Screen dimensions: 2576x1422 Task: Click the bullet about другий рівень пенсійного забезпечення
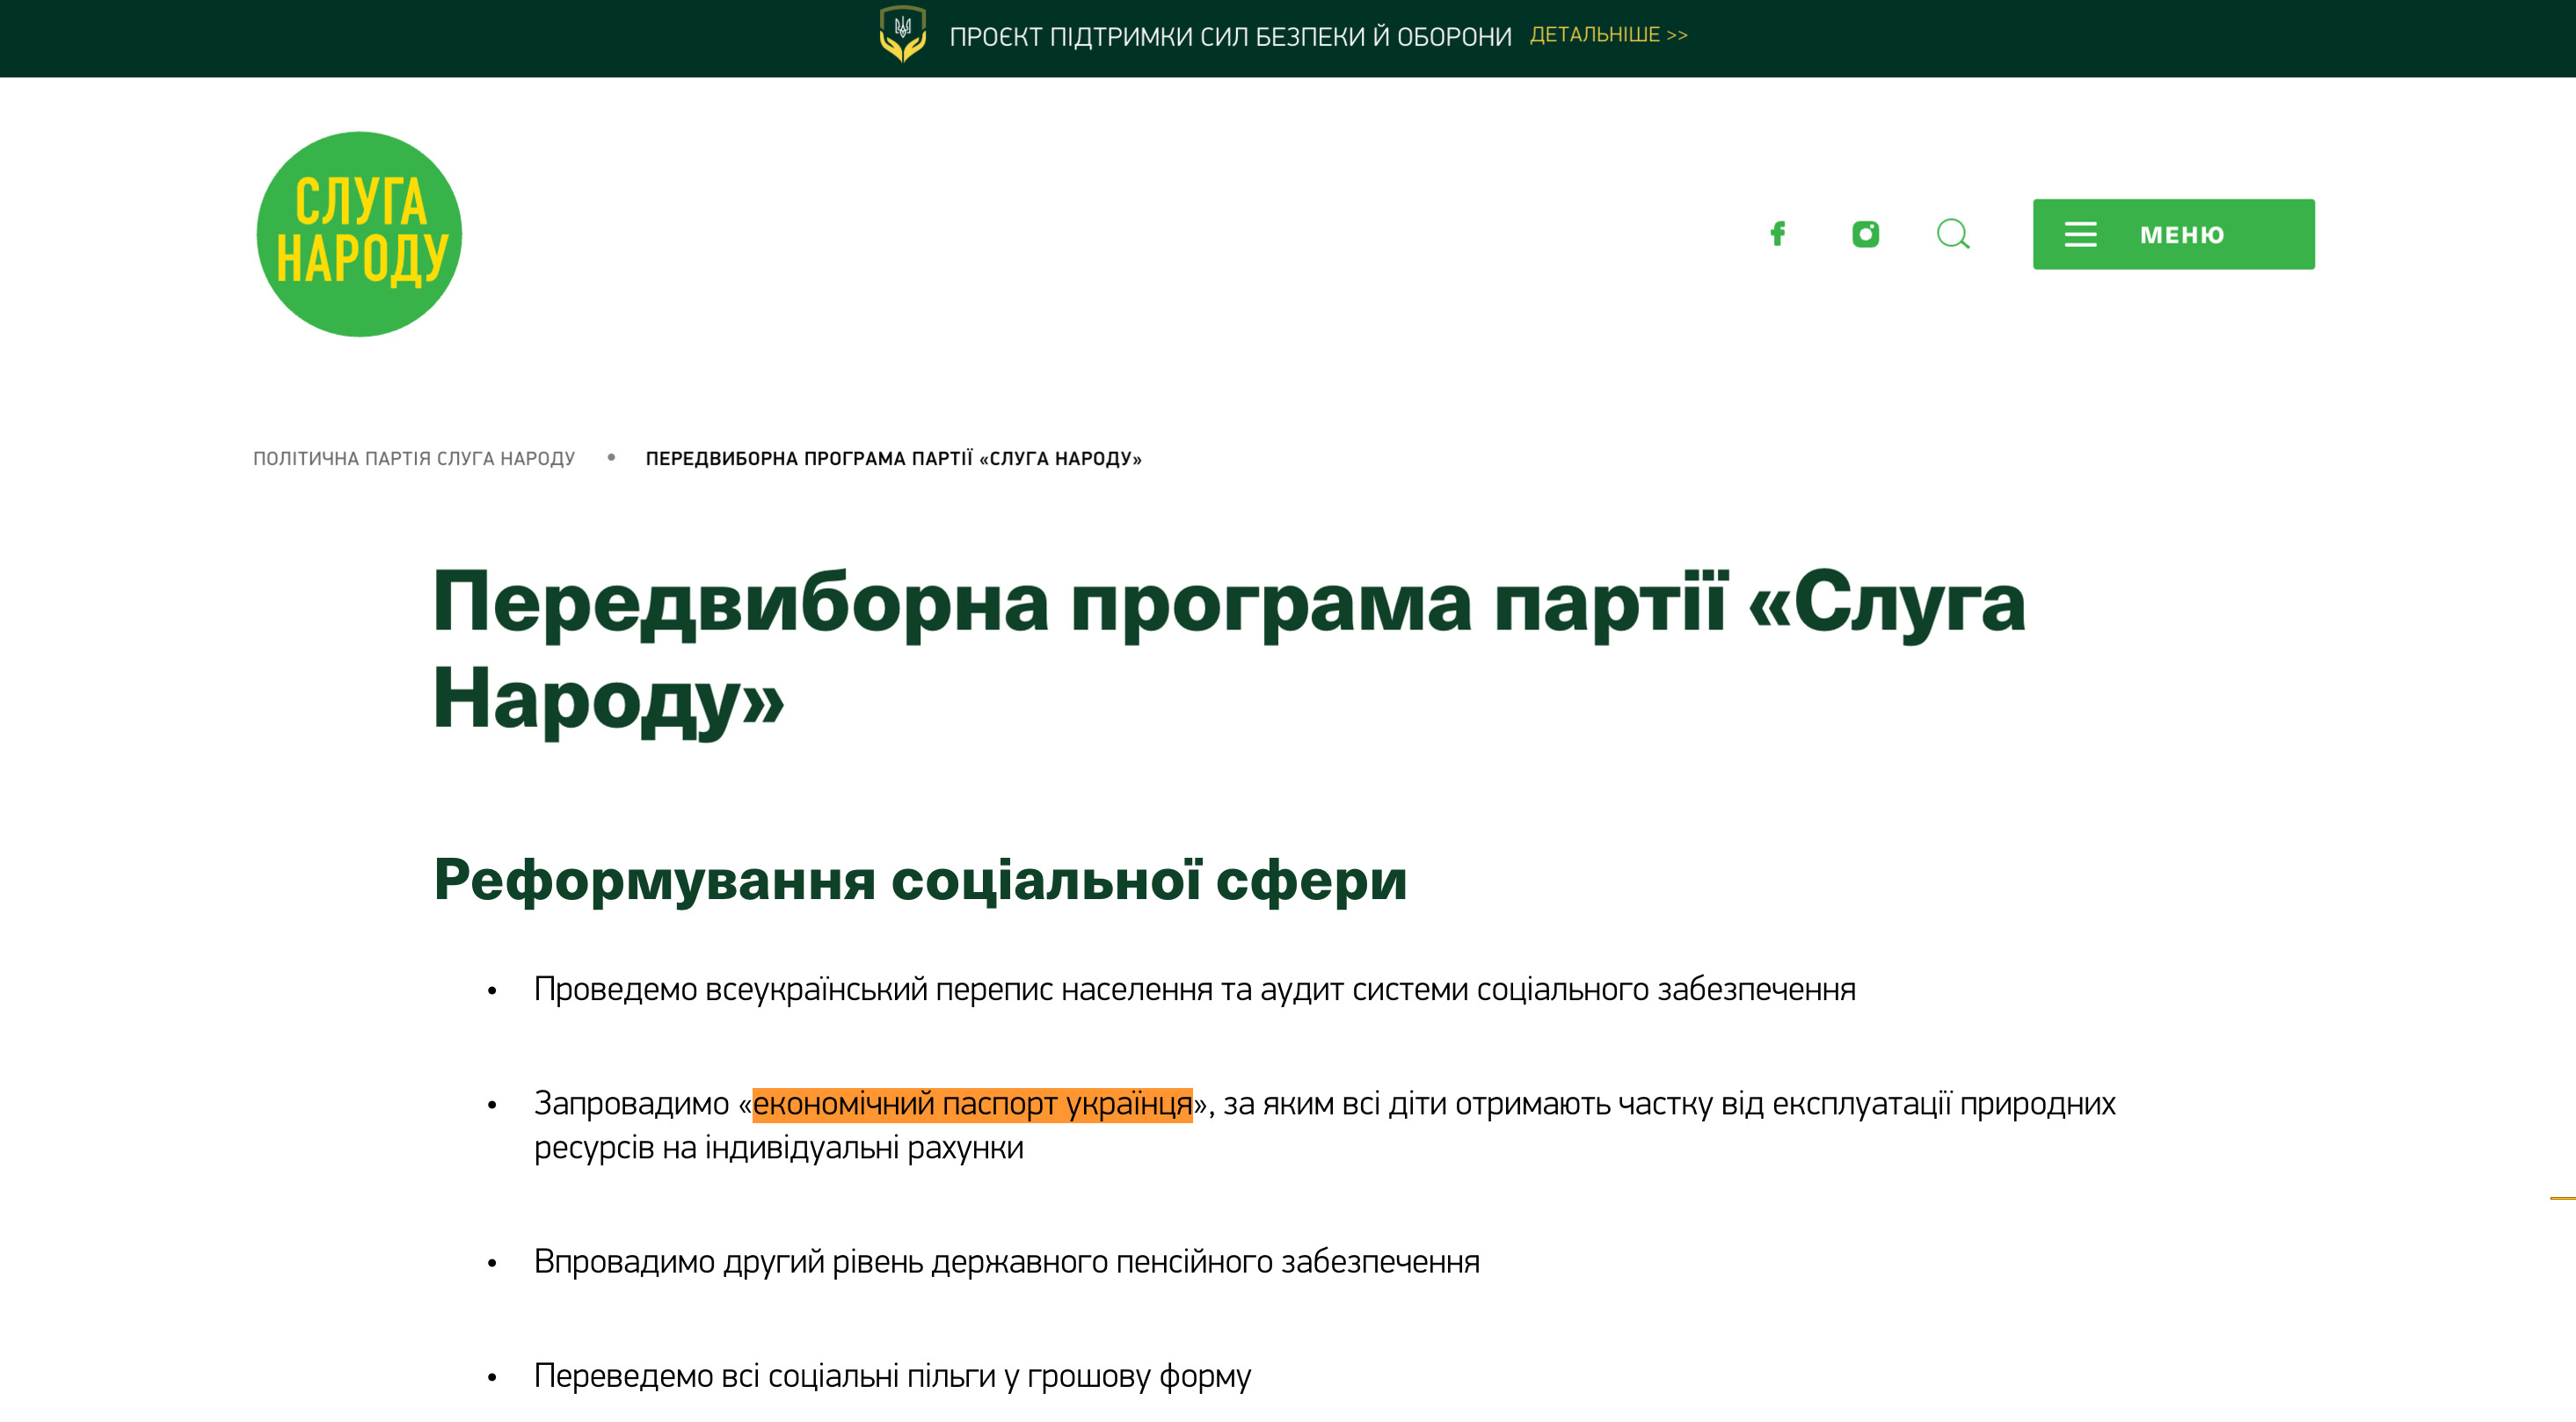coord(1006,1262)
